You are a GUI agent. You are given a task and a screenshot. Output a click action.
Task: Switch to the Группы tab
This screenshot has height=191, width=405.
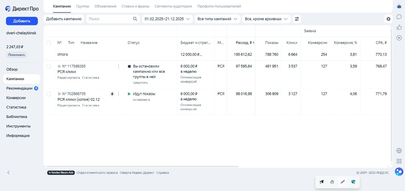82,6
